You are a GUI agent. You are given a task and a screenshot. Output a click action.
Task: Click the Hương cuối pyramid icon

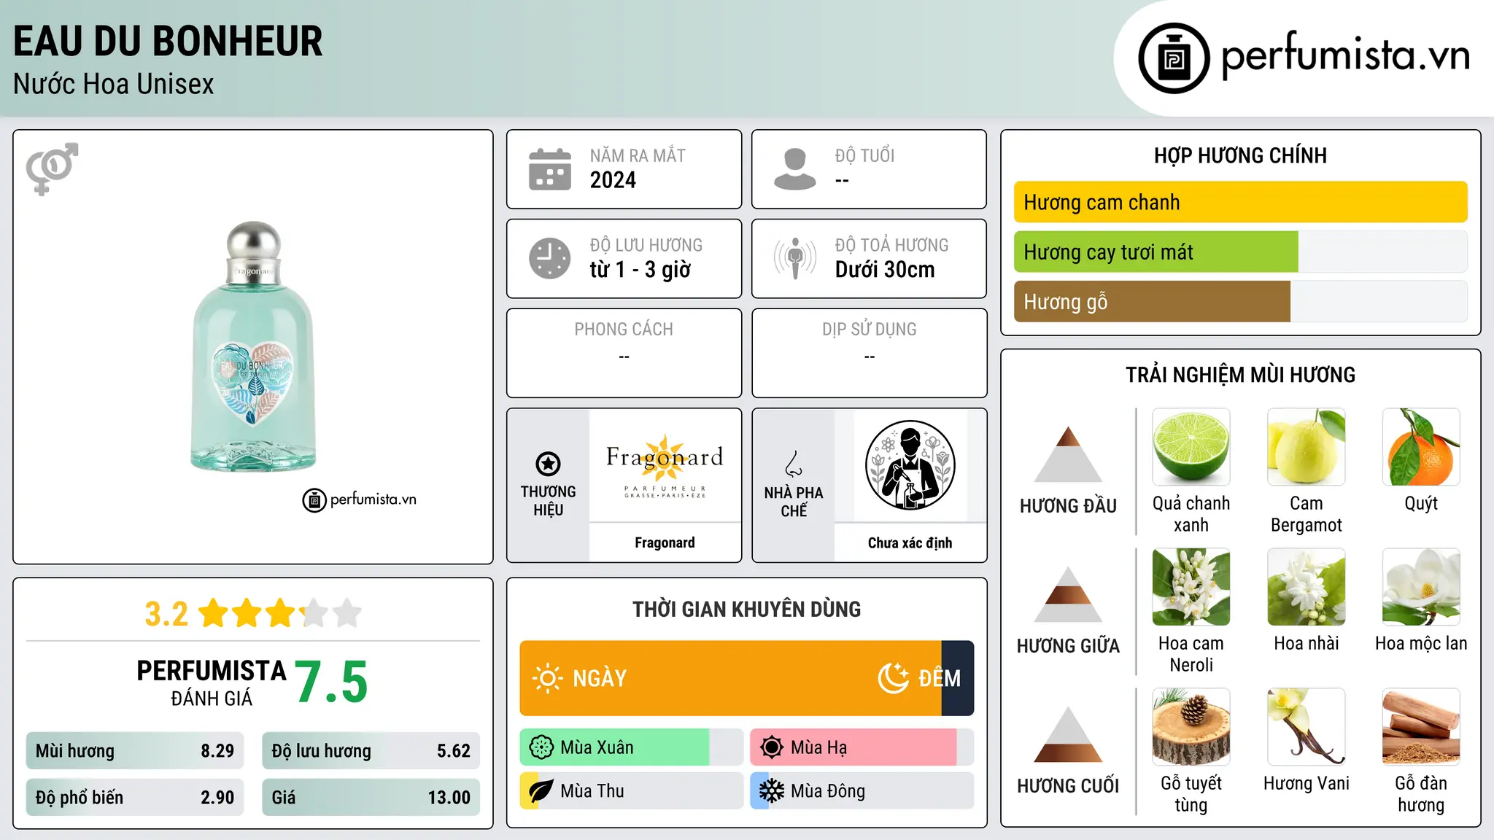coord(1068,734)
